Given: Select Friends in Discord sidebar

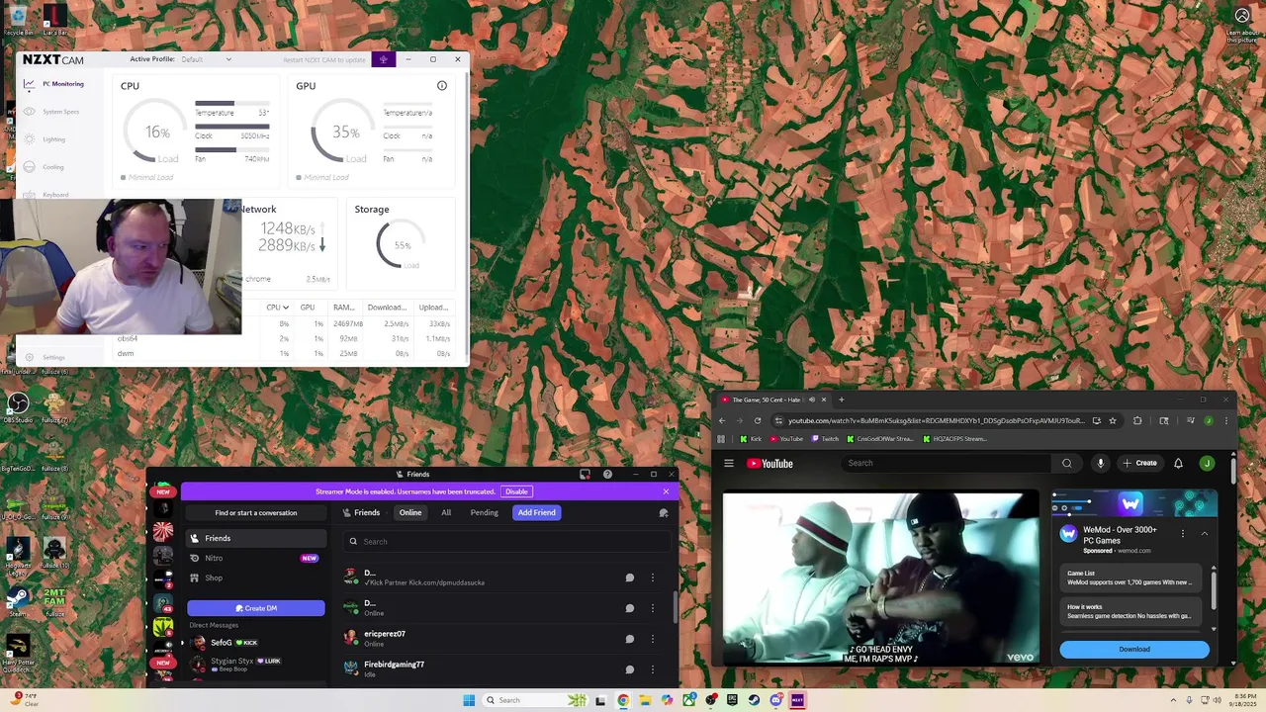Looking at the screenshot, I should coord(256,538).
